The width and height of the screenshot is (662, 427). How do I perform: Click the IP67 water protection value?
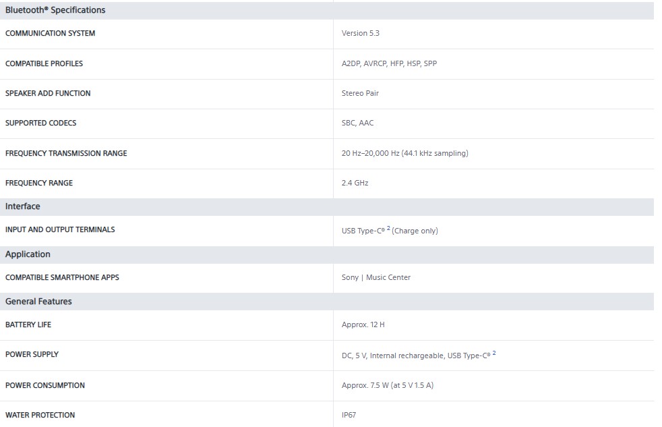[349, 415]
